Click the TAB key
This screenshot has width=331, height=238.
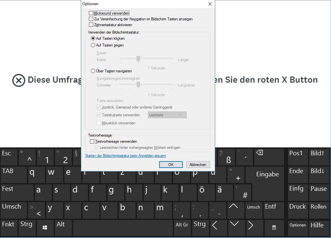pos(14,175)
